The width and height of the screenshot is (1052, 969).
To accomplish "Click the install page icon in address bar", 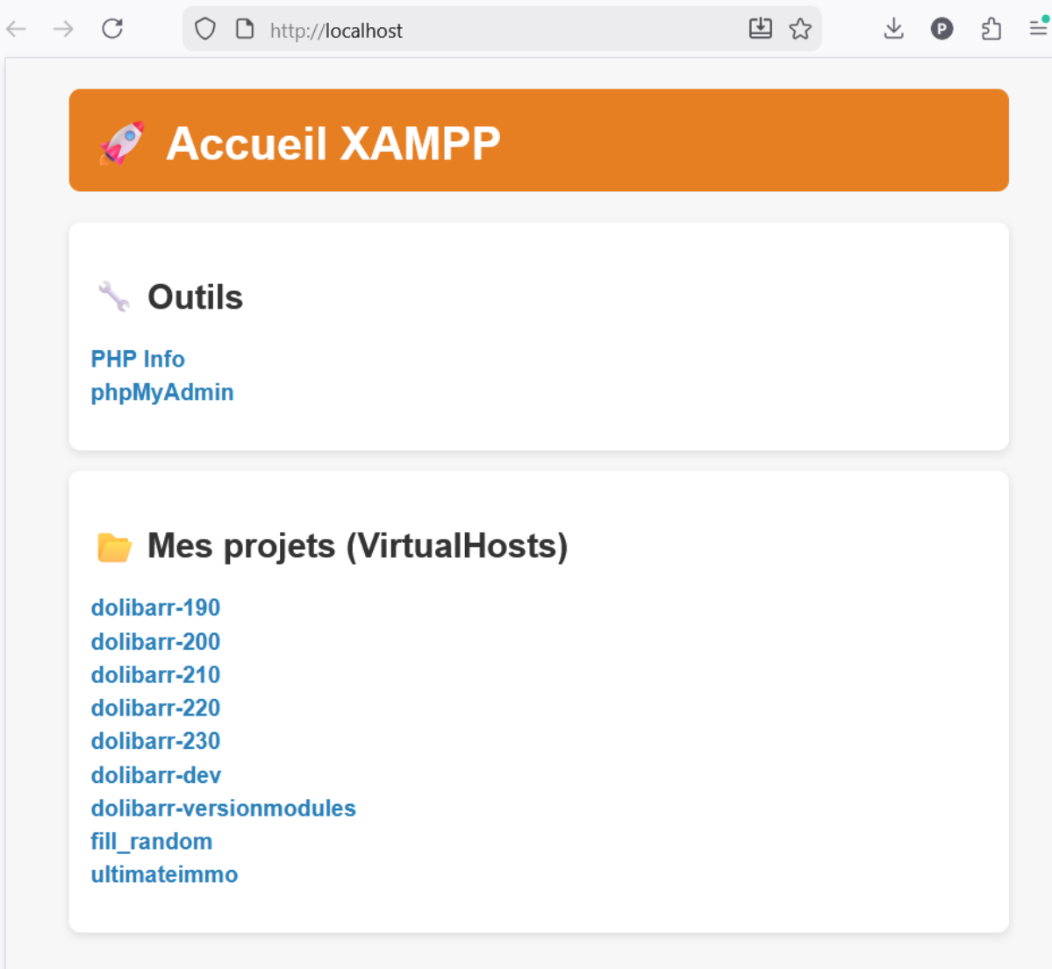I will [x=760, y=28].
